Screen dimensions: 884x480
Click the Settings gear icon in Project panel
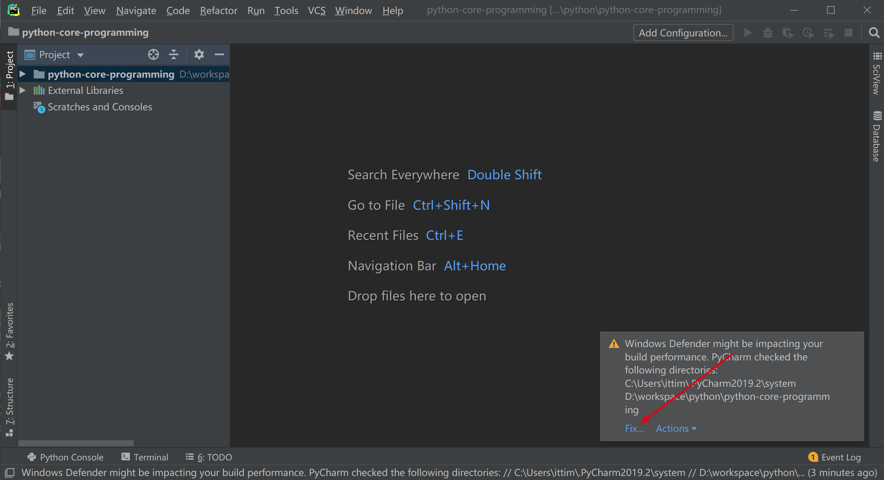(199, 54)
